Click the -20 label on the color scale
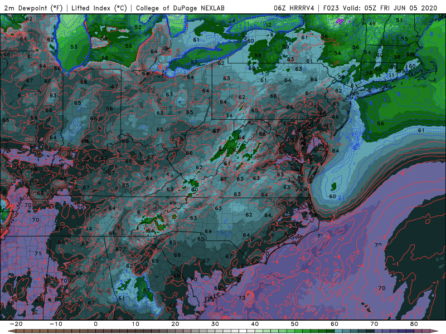Image resolution: width=446 pixels, height=334 pixels. click(16, 324)
